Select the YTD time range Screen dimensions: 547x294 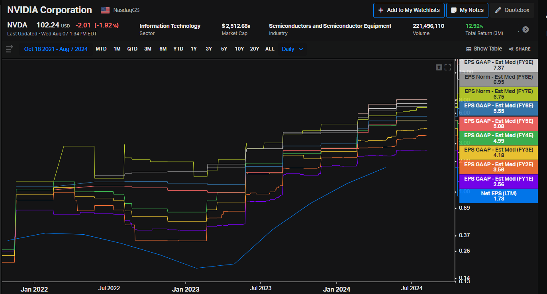(178, 49)
